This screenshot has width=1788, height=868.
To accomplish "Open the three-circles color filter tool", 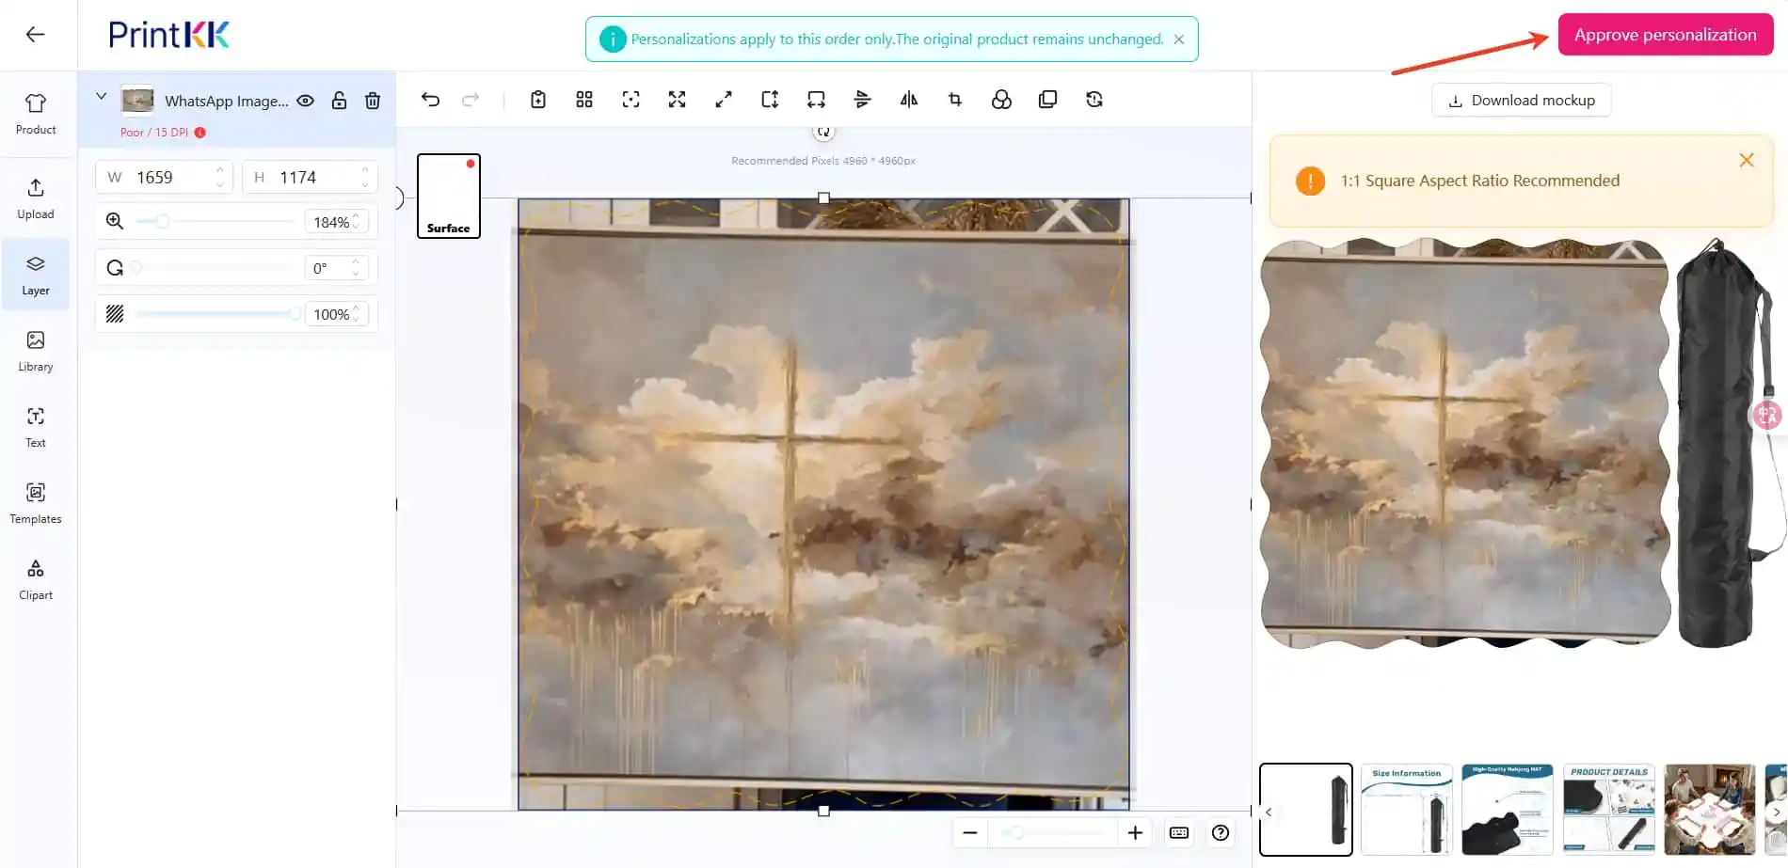I will [1001, 100].
